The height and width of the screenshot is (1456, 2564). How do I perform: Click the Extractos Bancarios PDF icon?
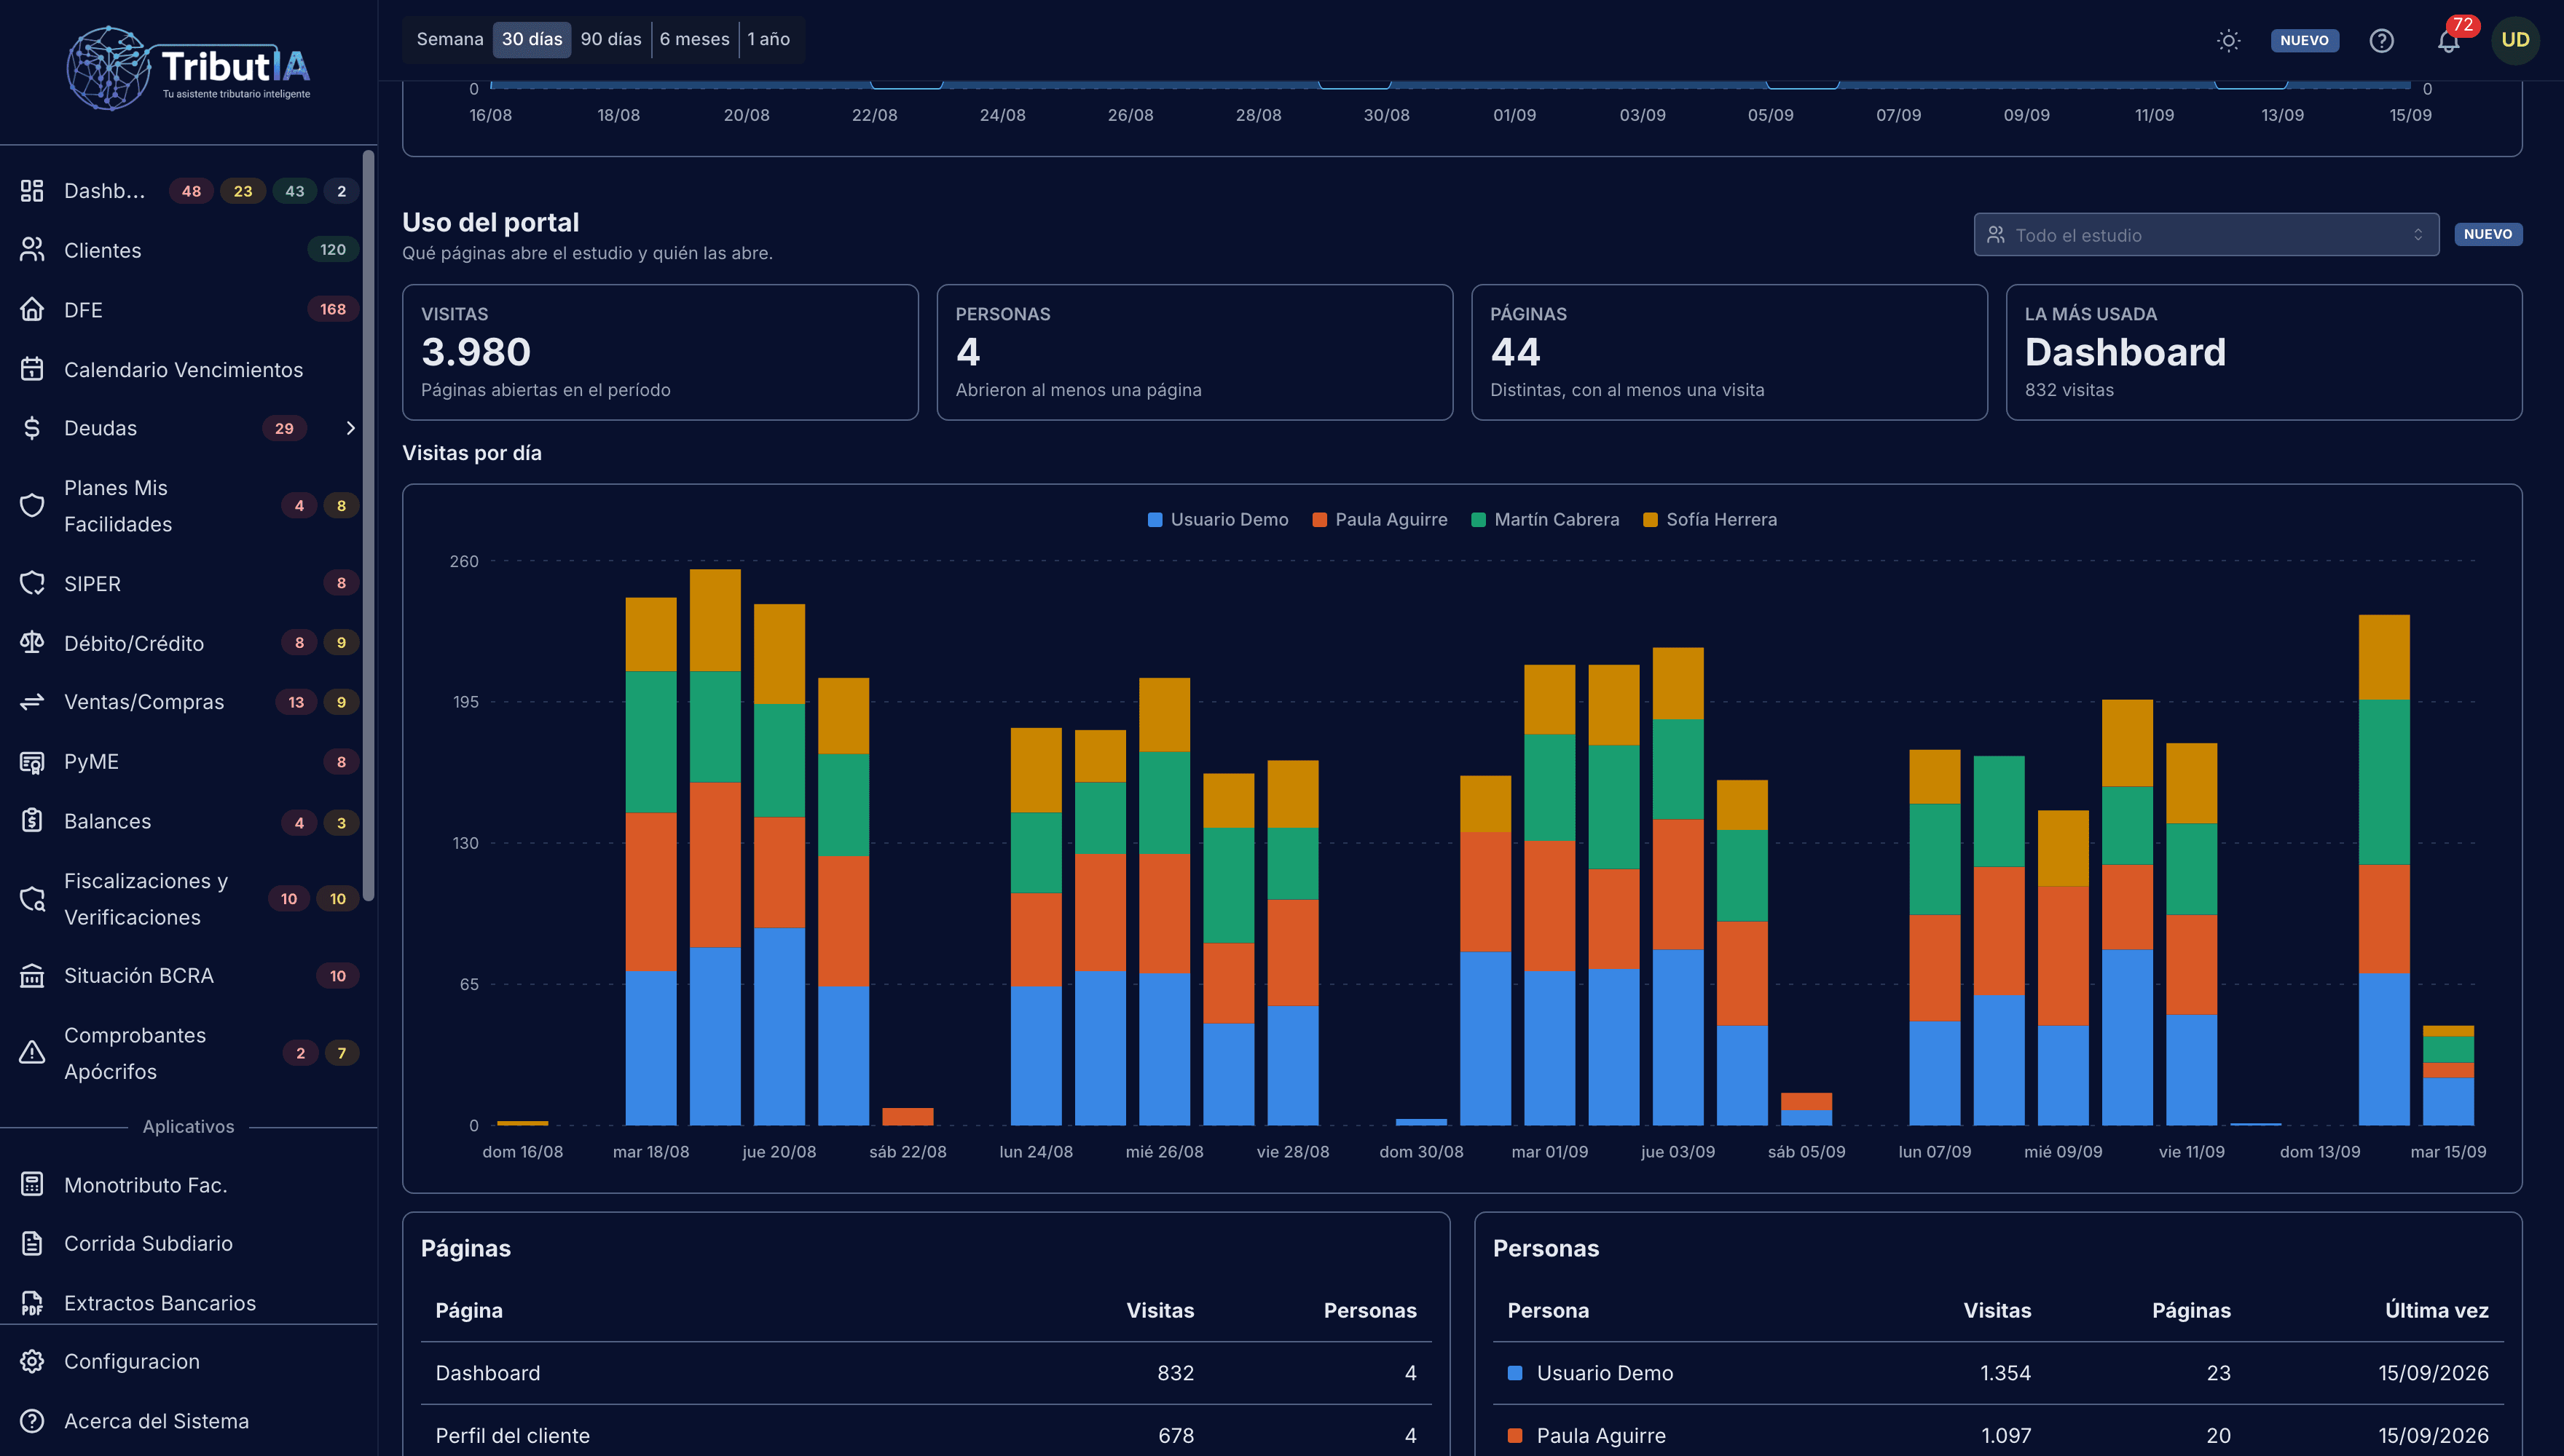(32, 1303)
